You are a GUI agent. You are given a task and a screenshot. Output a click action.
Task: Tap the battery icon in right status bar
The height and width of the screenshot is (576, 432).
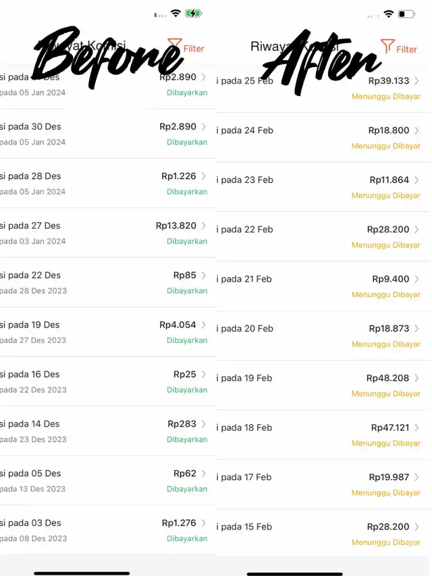tap(406, 14)
